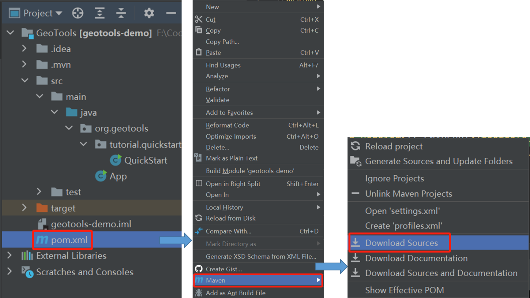
Task: Choose Optimize Imports menu entry
Action: pos(258,136)
